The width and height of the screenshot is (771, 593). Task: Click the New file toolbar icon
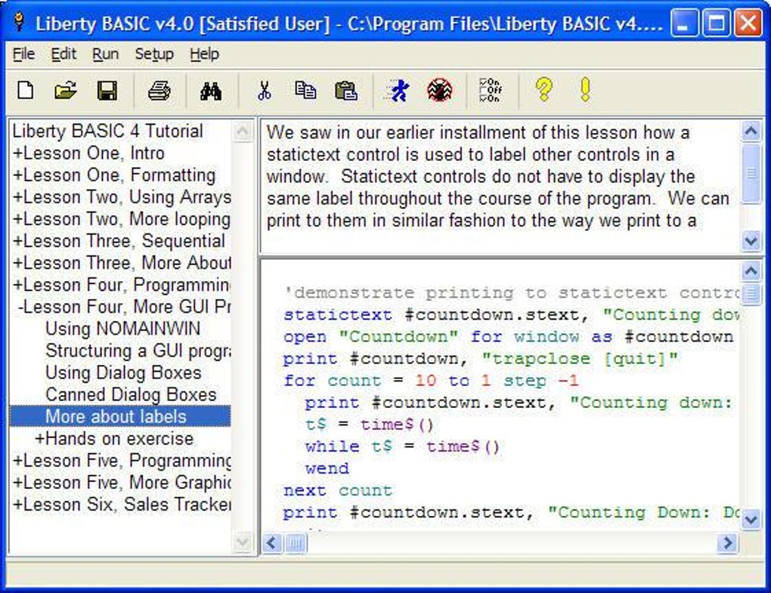pos(25,91)
